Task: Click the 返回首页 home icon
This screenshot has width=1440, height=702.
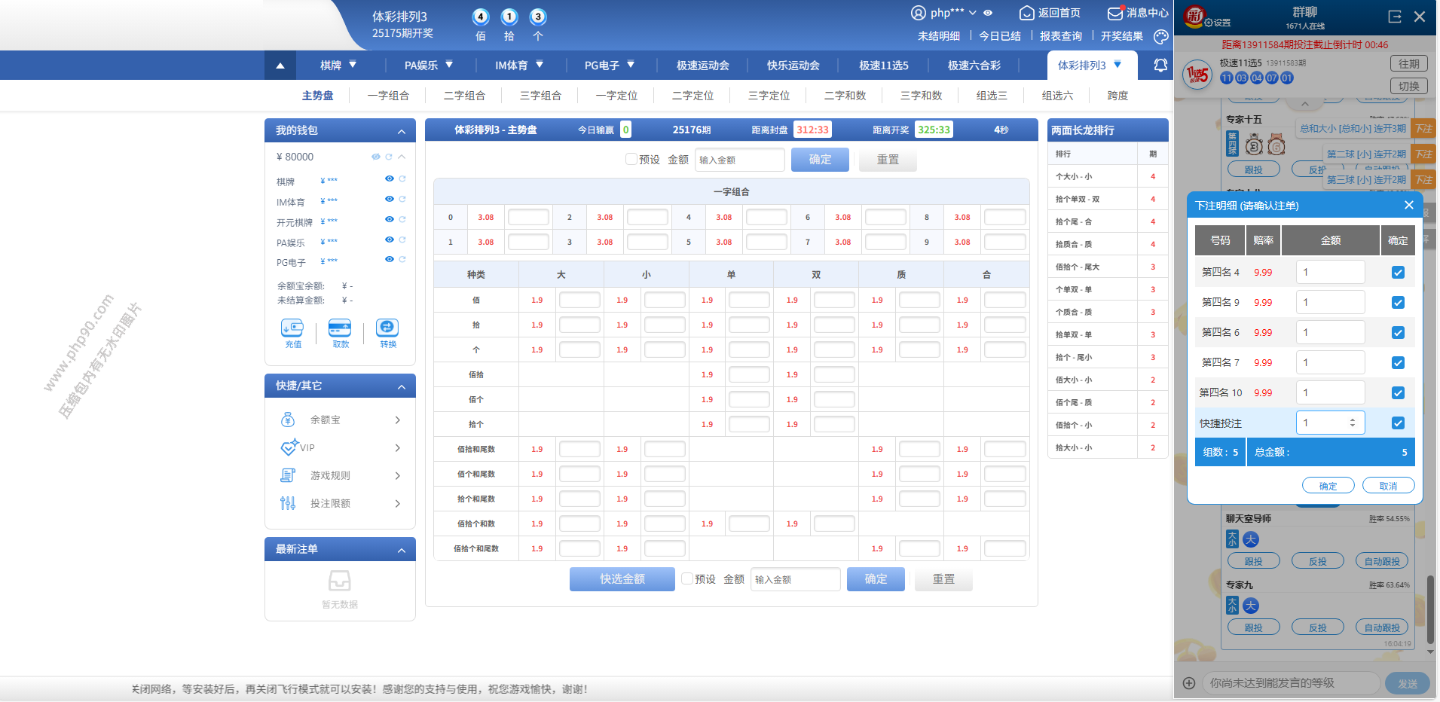Action: (1026, 13)
